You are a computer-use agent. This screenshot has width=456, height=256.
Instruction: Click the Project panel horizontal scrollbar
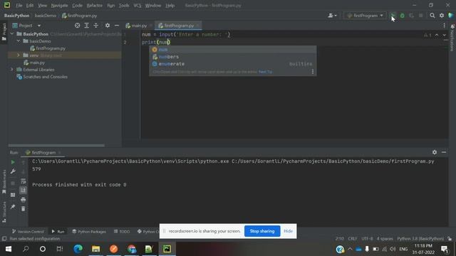(x=56, y=145)
